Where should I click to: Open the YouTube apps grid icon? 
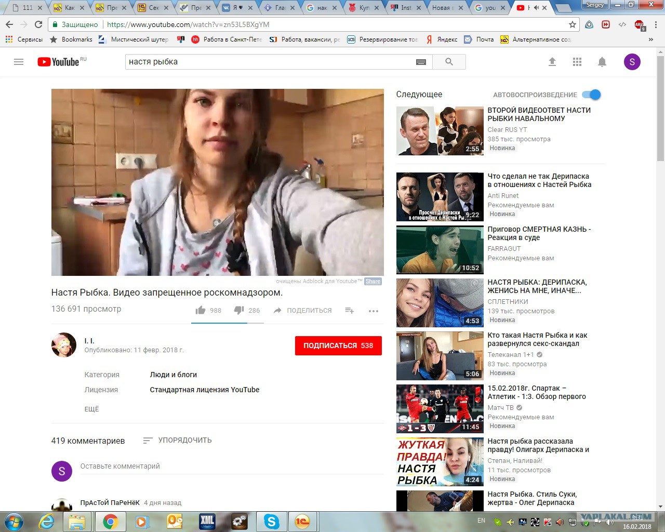[577, 62]
